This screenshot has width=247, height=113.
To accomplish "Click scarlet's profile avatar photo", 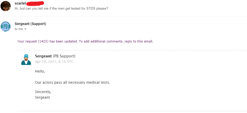I will pyautogui.click(x=6, y=6).
